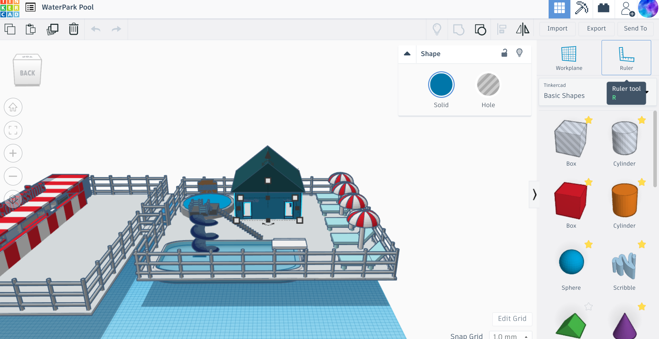This screenshot has width=659, height=339.
Task: Click the Duplicate and repeat icon
Action: pyautogui.click(x=52, y=29)
